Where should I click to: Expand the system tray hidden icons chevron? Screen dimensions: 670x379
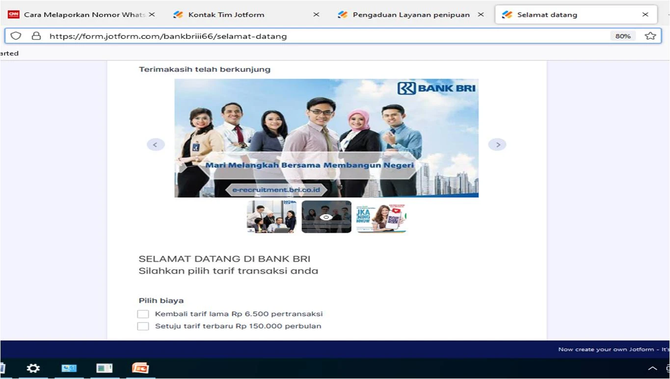coord(652,368)
